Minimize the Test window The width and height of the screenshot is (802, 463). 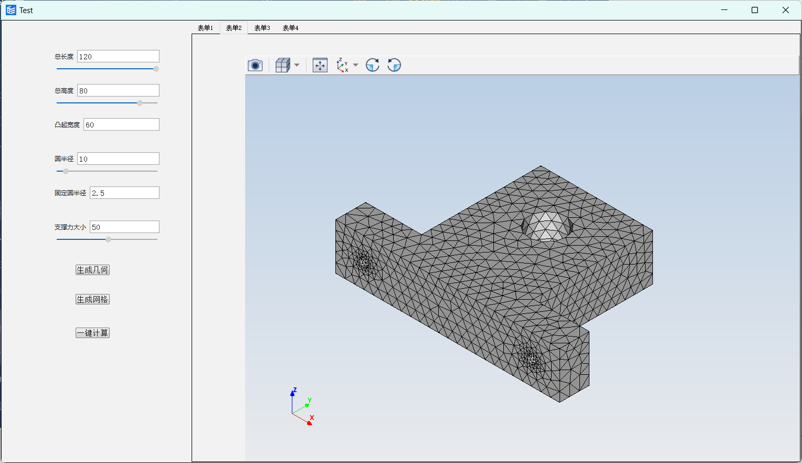(x=724, y=10)
